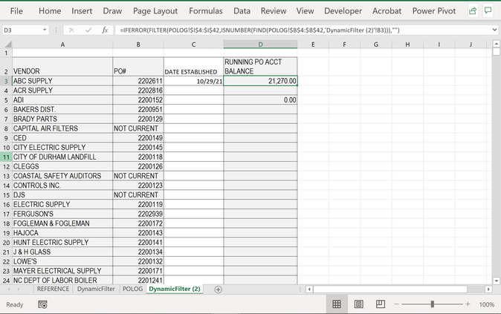
Task: Select column A header
Action: [62, 45]
